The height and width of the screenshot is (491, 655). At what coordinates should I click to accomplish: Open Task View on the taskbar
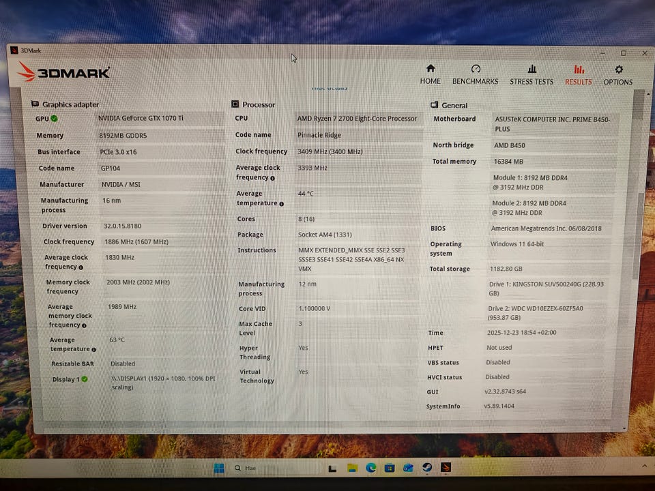[x=332, y=468]
